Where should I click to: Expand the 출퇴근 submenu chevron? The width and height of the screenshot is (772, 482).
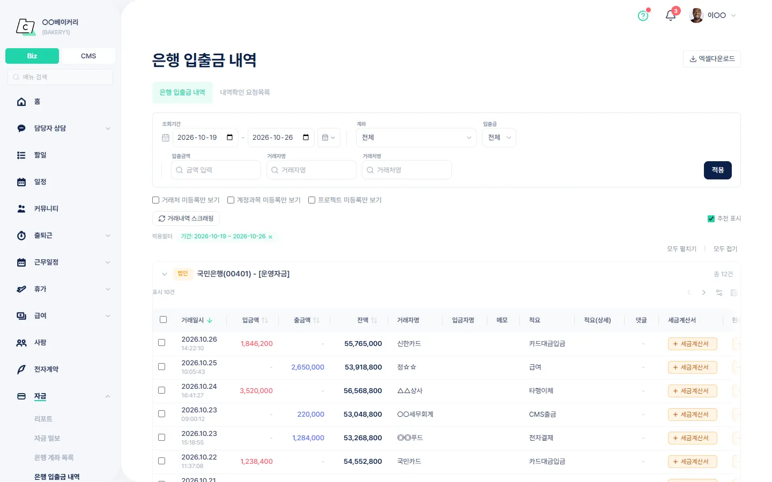coord(108,236)
